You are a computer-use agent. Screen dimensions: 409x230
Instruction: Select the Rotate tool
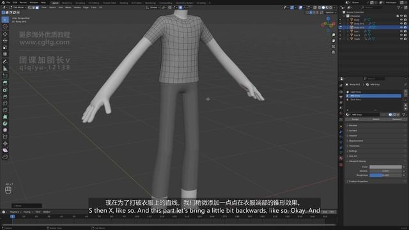point(5,41)
